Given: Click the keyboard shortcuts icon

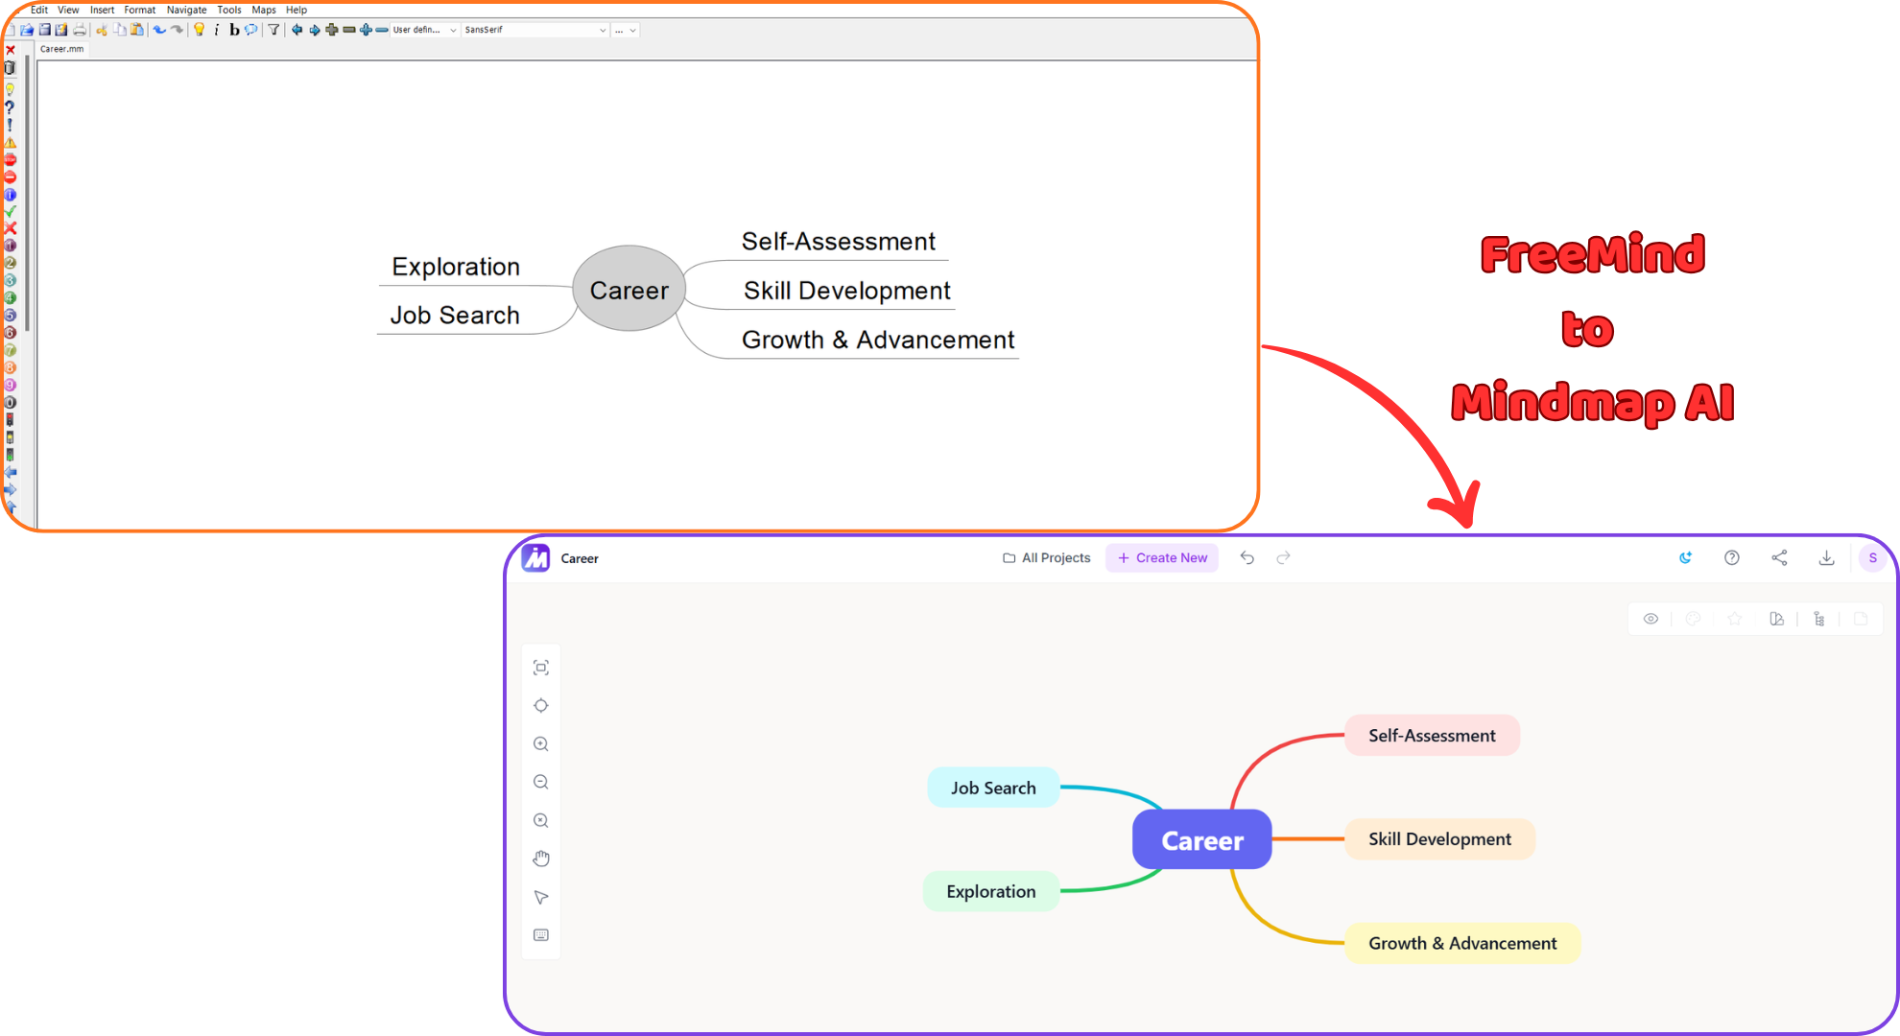Looking at the screenshot, I should (541, 935).
